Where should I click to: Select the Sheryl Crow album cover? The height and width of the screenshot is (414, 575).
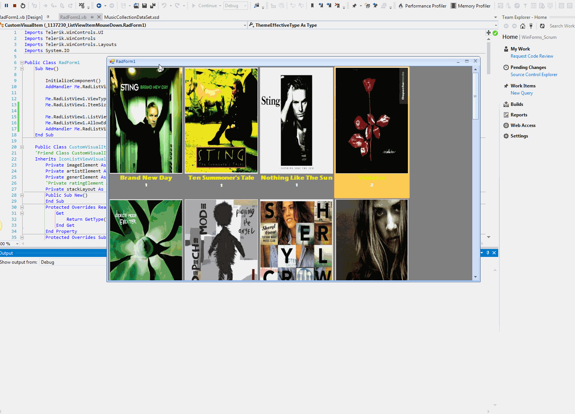point(297,240)
